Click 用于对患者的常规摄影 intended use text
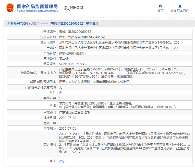Screen dimensions: 195x168 [x=95, y=82]
